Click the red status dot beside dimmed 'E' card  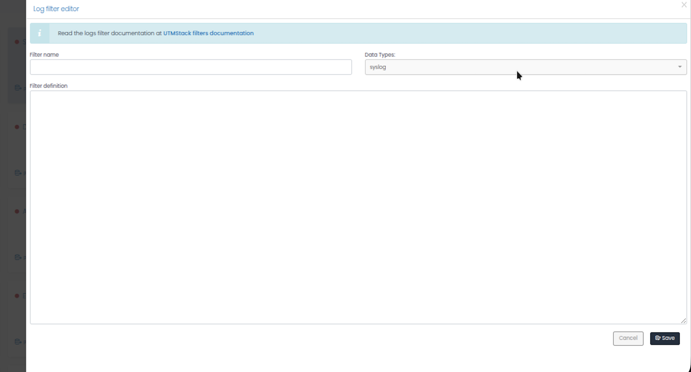17,296
